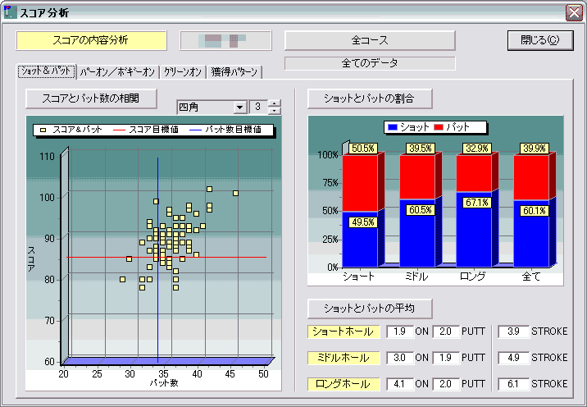Click the Score Analysis title bar icon
The width and height of the screenshot is (587, 407).
coord(10,12)
